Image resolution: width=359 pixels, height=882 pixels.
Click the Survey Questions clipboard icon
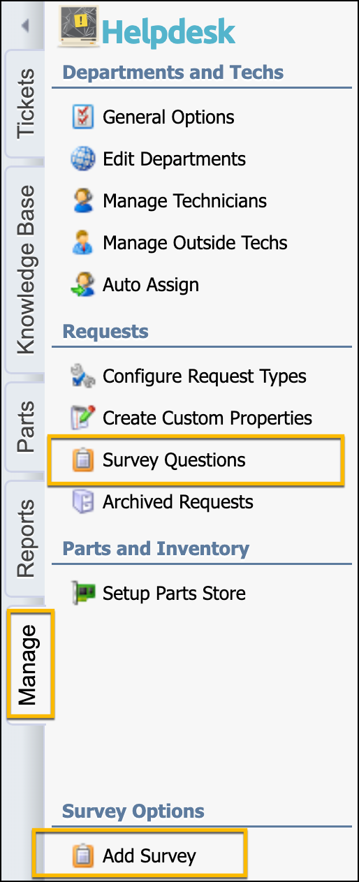pos(83,460)
